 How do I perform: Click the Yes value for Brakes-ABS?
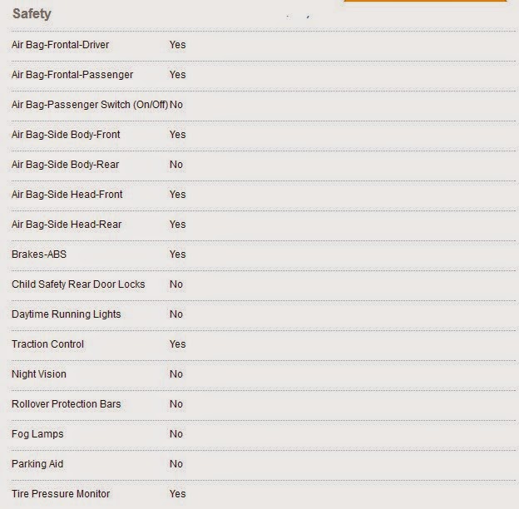coord(177,254)
